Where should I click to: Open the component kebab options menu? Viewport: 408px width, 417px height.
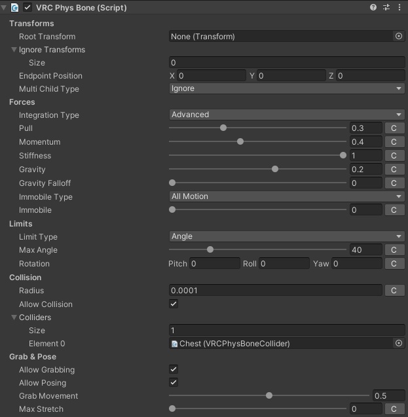pyautogui.click(x=399, y=7)
